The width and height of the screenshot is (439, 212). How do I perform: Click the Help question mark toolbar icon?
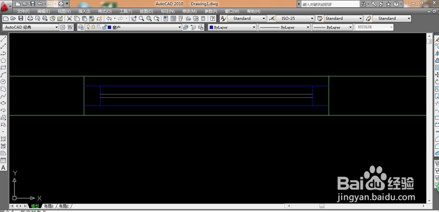tap(213, 18)
